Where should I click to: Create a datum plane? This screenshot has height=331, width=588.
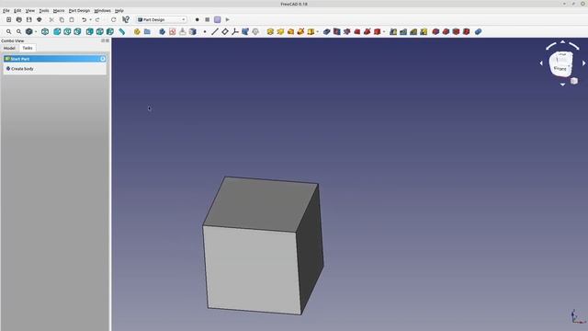coord(224,32)
